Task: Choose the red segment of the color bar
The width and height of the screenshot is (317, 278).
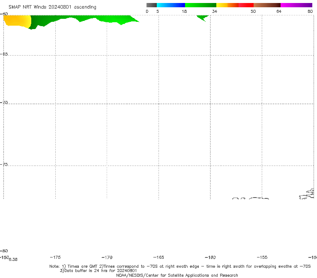Action: point(246,5)
